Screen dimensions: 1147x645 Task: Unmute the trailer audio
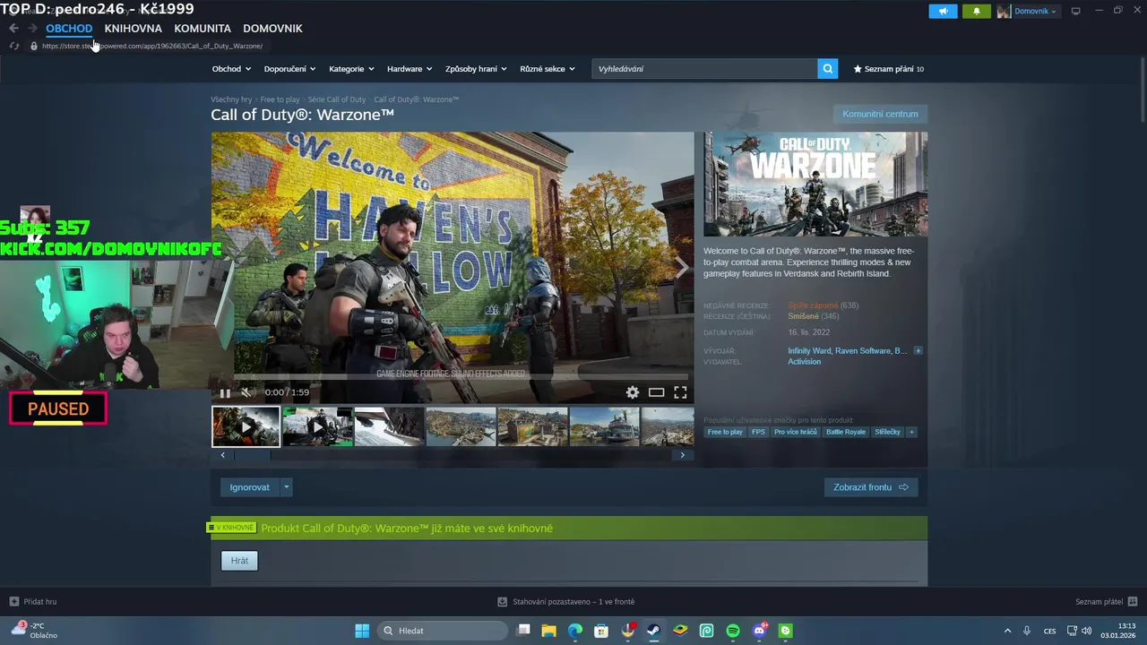tap(248, 392)
